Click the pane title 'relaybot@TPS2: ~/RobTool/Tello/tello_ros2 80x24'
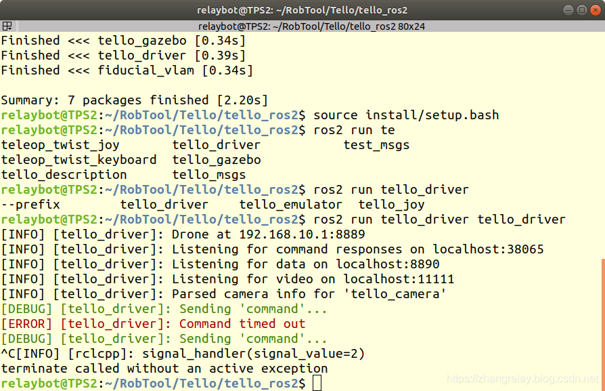605x391 pixels. click(x=311, y=26)
